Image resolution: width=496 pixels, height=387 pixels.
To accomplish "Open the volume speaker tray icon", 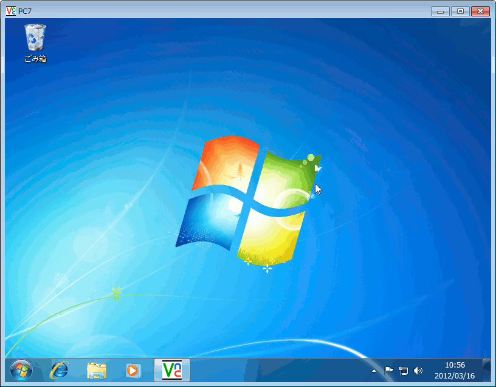I will pyautogui.click(x=418, y=371).
